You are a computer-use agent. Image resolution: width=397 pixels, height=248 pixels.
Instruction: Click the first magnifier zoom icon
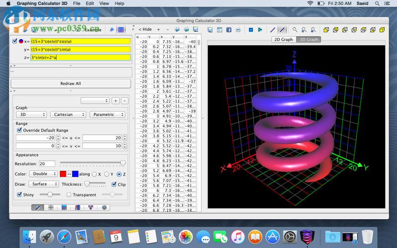(295, 30)
